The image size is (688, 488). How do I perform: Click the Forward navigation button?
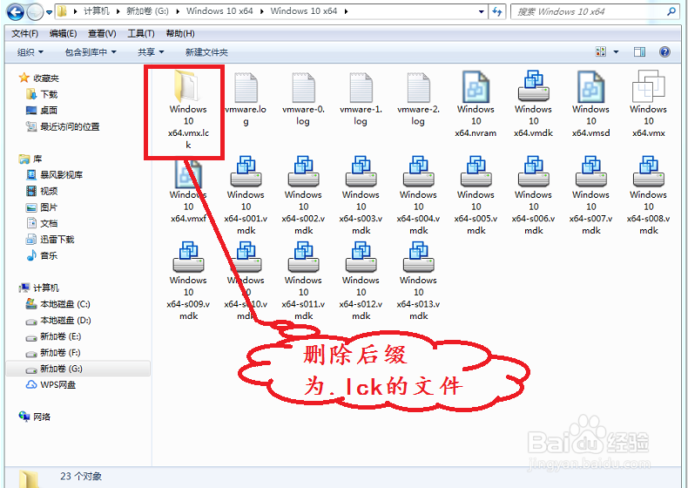35,12
